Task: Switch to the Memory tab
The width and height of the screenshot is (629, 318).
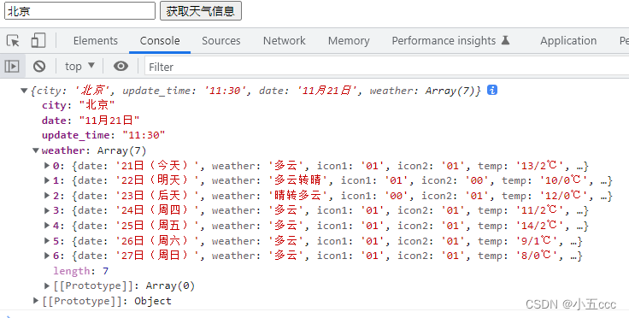Action: pos(349,40)
